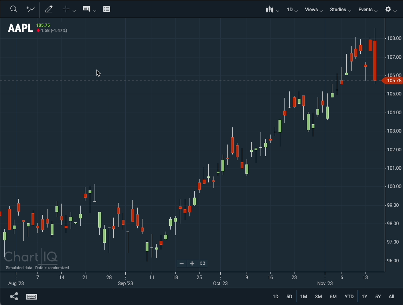Click the last large red candlestick
Screen dimensions: 403x305
point(375,60)
